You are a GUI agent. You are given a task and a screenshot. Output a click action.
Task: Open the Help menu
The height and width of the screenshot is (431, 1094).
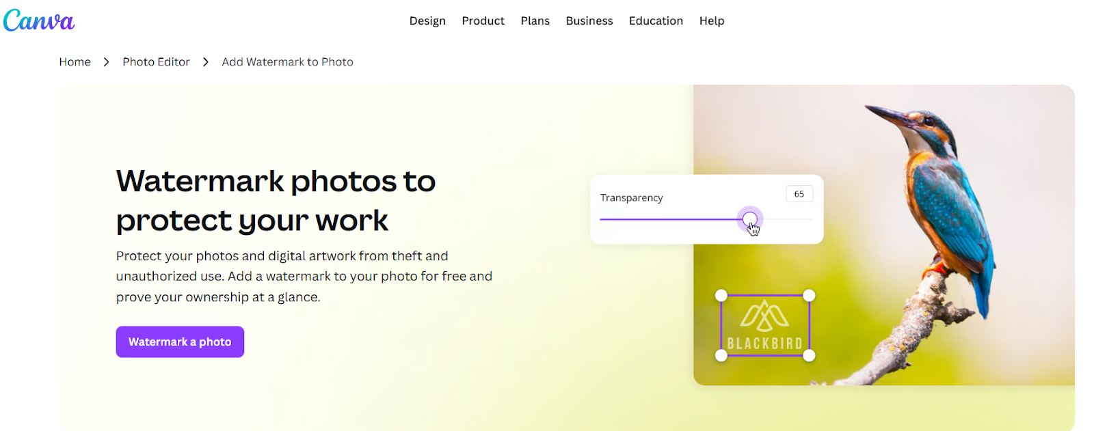pyautogui.click(x=711, y=21)
